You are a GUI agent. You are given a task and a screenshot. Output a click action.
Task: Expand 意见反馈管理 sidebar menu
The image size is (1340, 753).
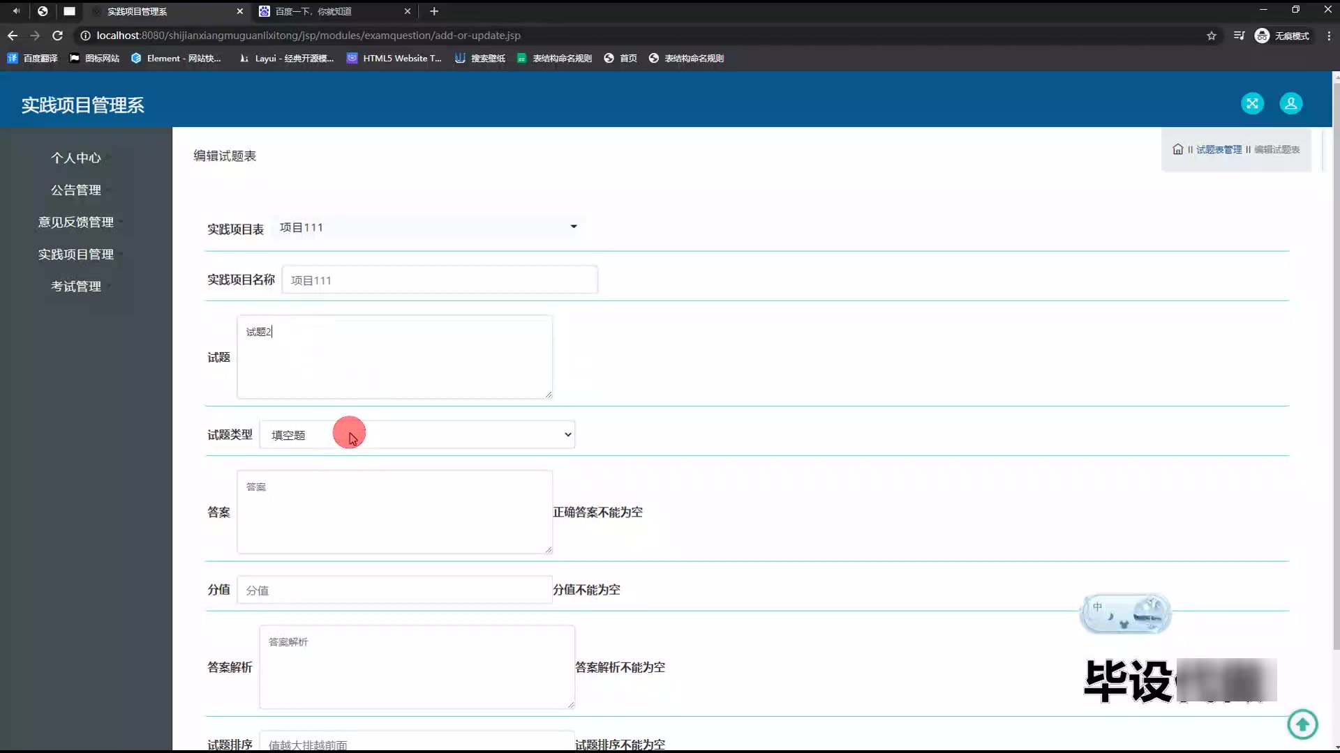[76, 222]
